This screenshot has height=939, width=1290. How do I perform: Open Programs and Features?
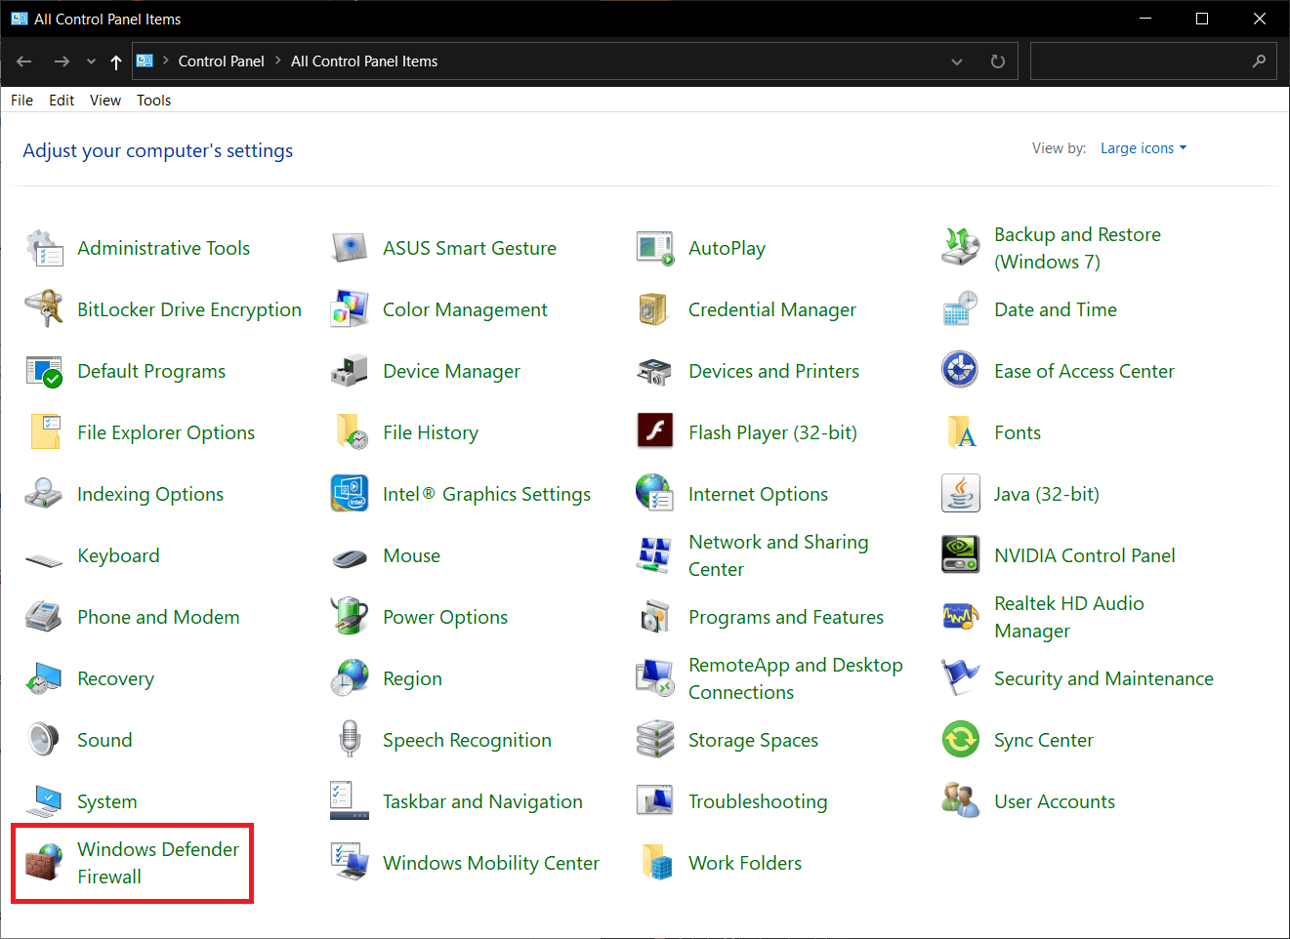click(786, 616)
